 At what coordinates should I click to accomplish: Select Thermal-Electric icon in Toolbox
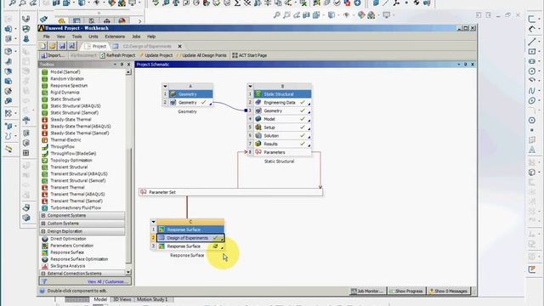tap(45, 139)
